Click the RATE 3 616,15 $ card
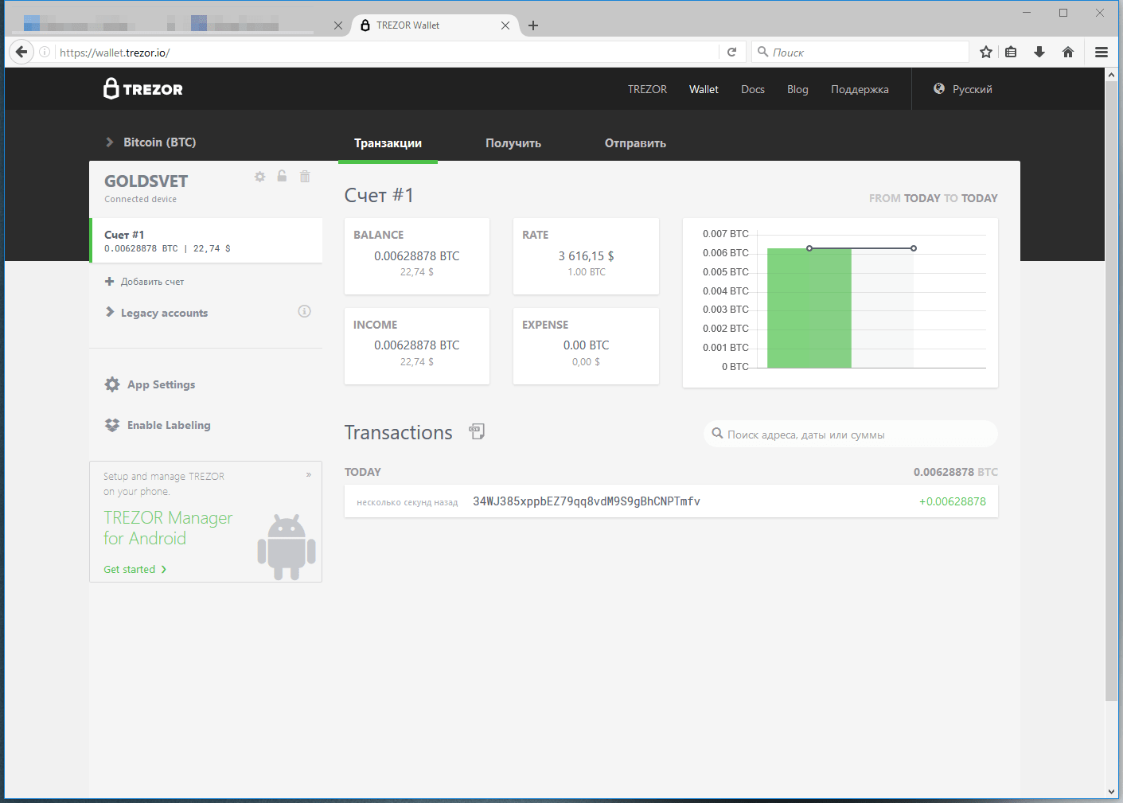This screenshot has width=1123, height=803. click(586, 256)
